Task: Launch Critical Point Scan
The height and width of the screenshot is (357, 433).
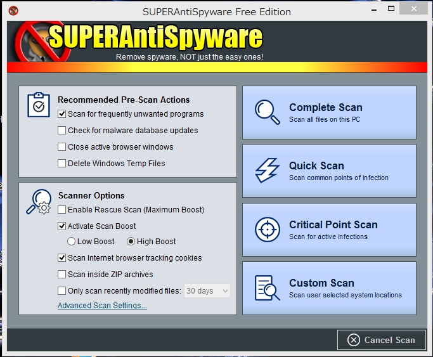Action: tap(329, 230)
